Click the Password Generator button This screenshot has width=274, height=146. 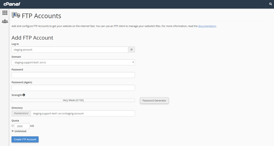click(154, 101)
